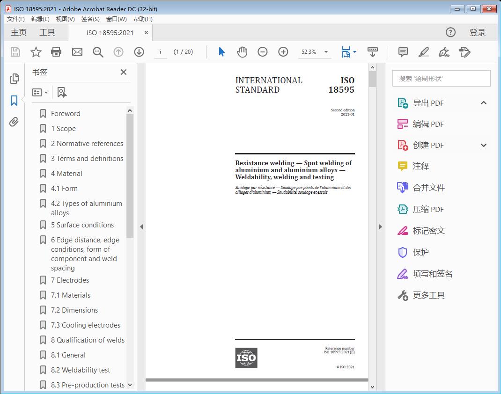The width and height of the screenshot is (501, 394).
Task: Click the page number input field
Action: tap(161, 52)
